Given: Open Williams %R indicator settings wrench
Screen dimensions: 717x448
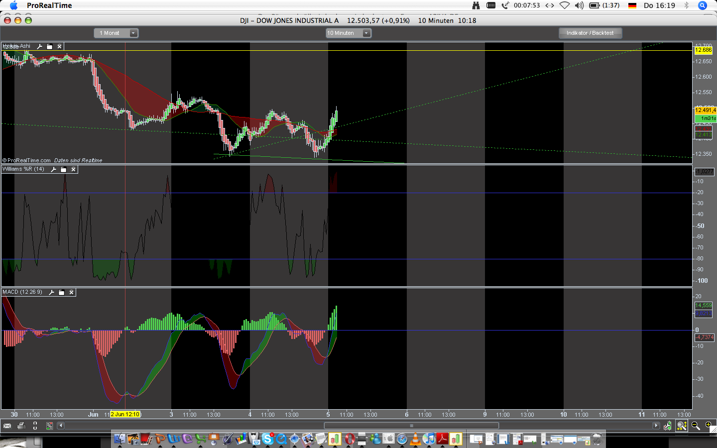Looking at the screenshot, I should [54, 169].
